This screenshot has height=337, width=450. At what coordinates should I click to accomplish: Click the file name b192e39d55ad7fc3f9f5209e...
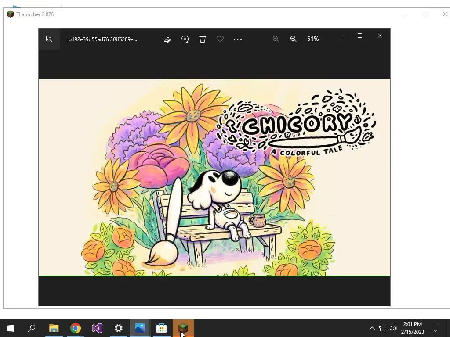point(103,39)
